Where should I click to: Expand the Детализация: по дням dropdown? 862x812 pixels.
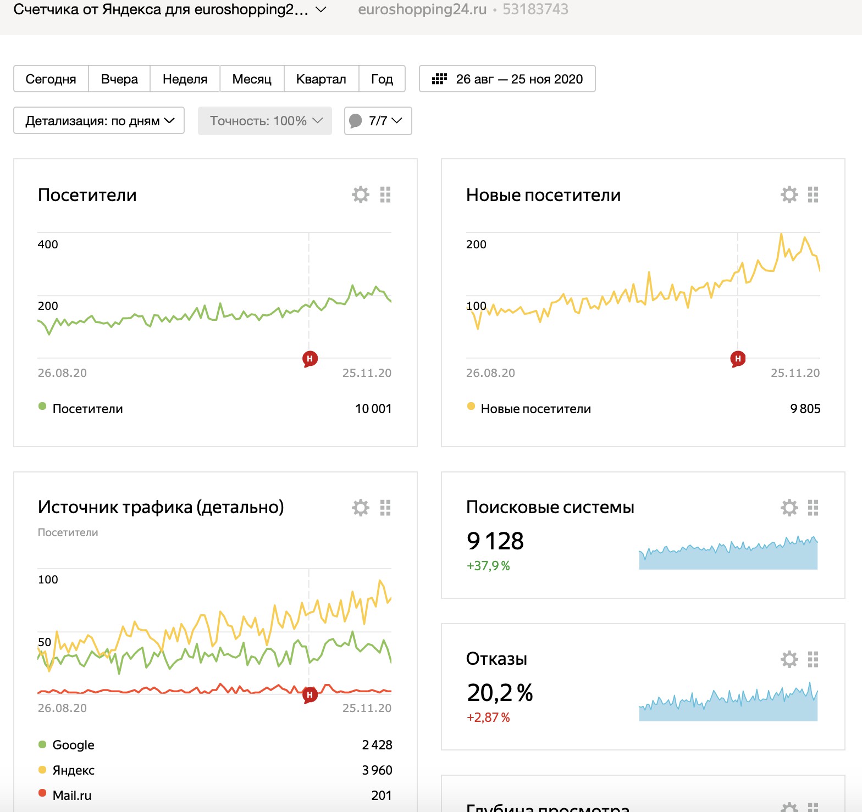tap(99, 121)
